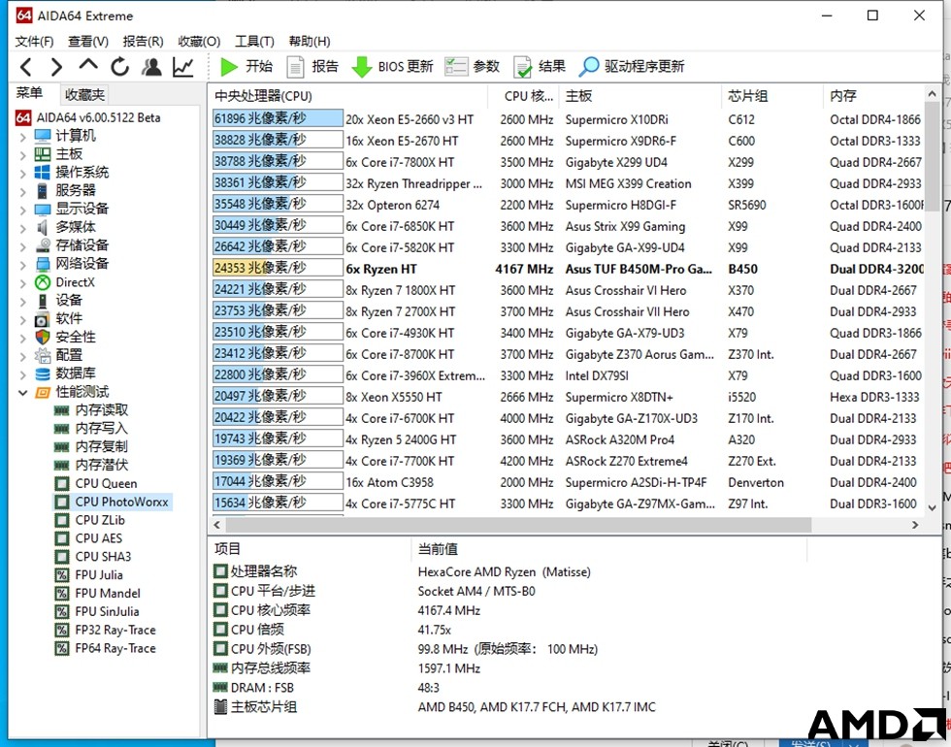
Task: Select the FP64 Ray-Trace benchmark icon
Action: pos(62,648)
